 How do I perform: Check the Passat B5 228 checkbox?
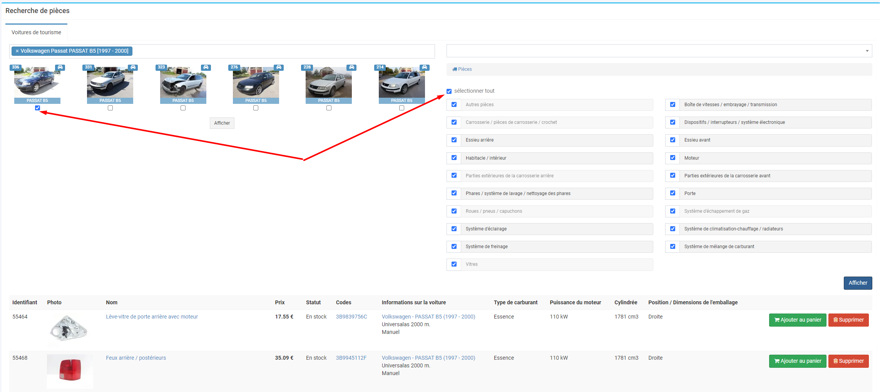pos(329,108)
